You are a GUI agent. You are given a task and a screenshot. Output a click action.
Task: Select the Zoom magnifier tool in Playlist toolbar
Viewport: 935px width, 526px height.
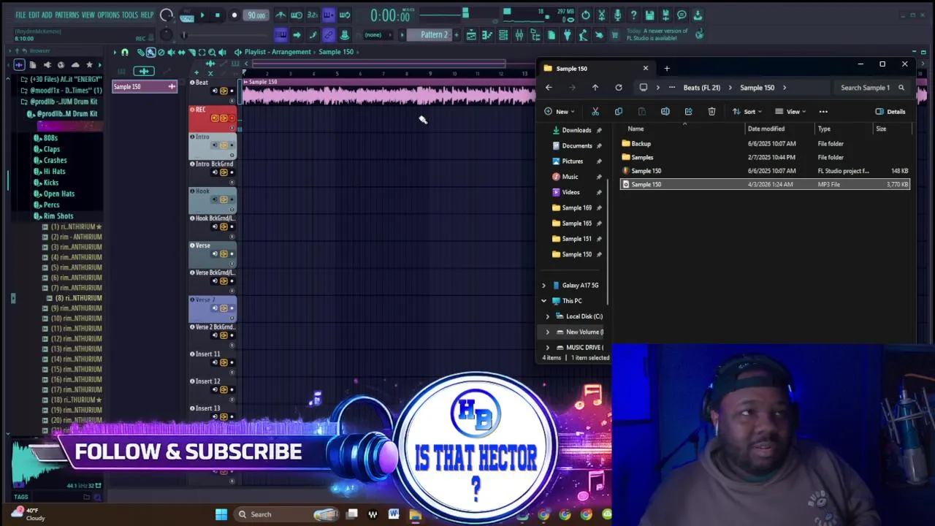click(212, 53)
